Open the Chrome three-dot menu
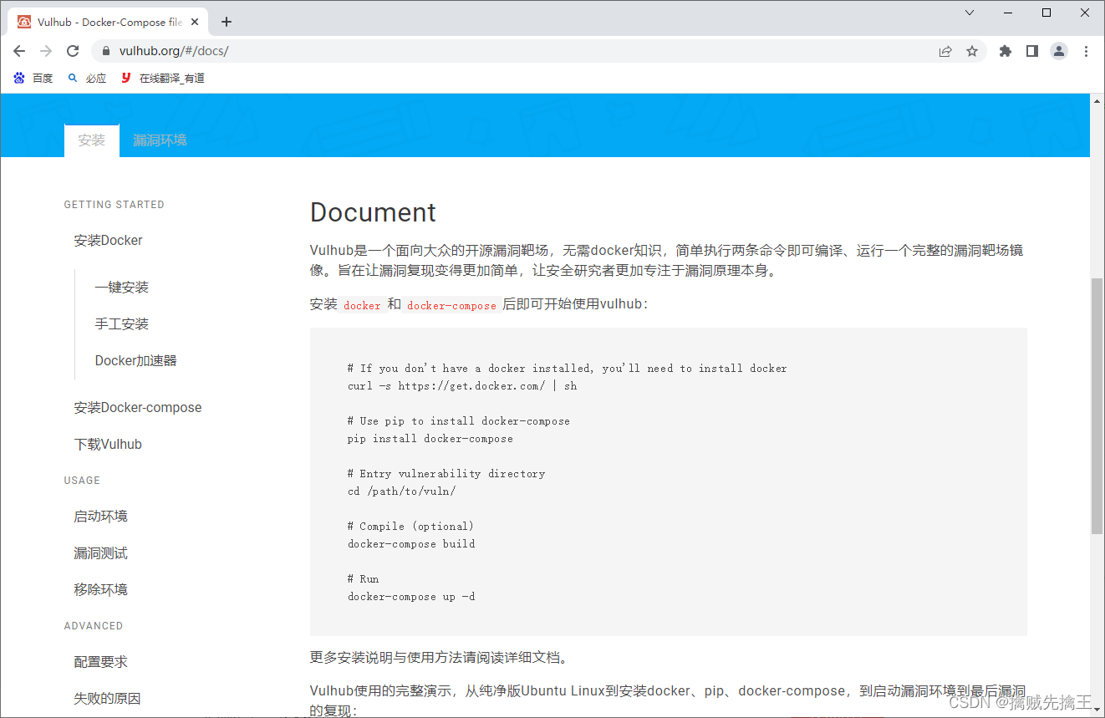 point(1086,51)
